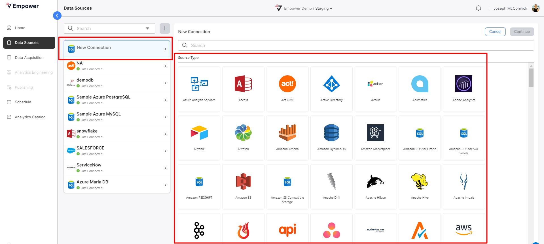This screenshot has width=544, height=244.
Task: Cancel the new connection
Action: tap(495, 32)
